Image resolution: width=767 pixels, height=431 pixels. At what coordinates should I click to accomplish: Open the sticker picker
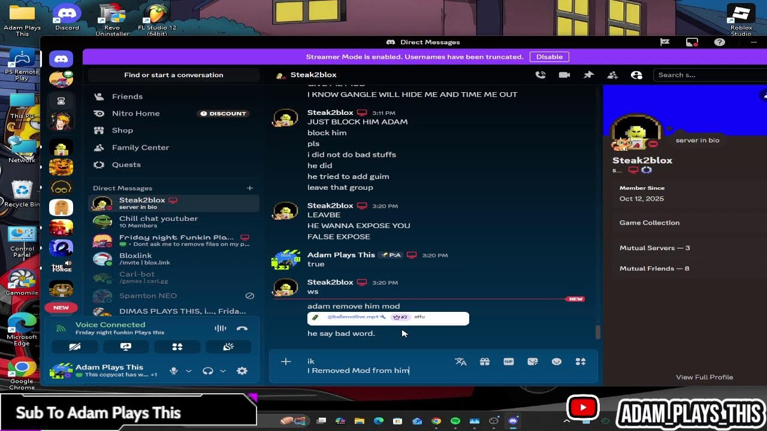click(x=533, y=362)
